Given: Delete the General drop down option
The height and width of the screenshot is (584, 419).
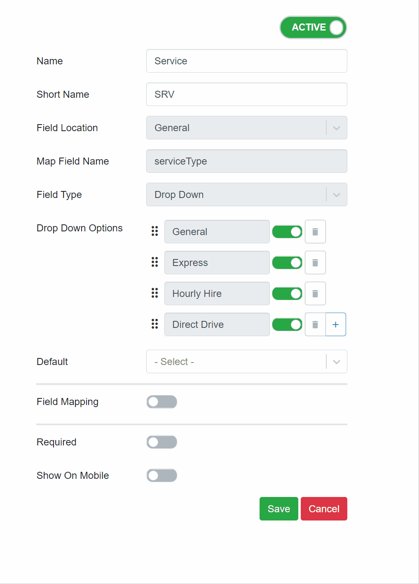Looking at the screenshot, I should pyautogui.click(x=315, y=231).
